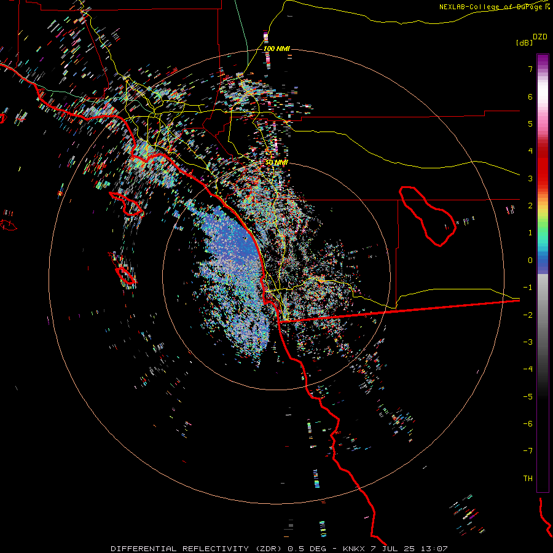Click the -6 value on the color scale
Viewport: 553px width, 553px height.
point(528,424)
